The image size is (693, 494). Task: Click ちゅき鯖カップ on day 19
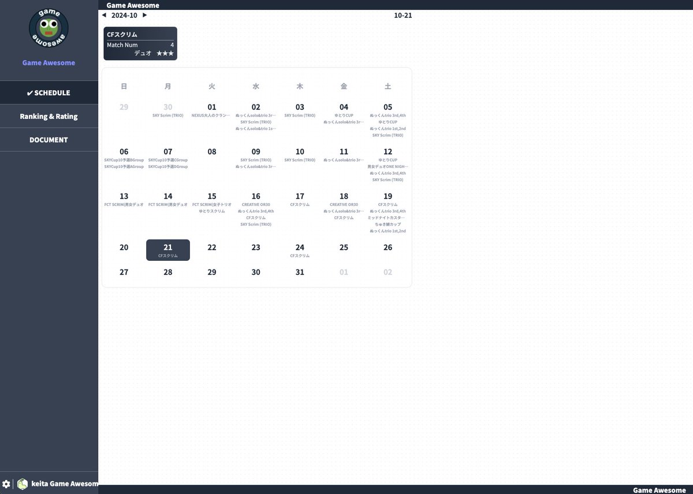(x=388, y=224)
